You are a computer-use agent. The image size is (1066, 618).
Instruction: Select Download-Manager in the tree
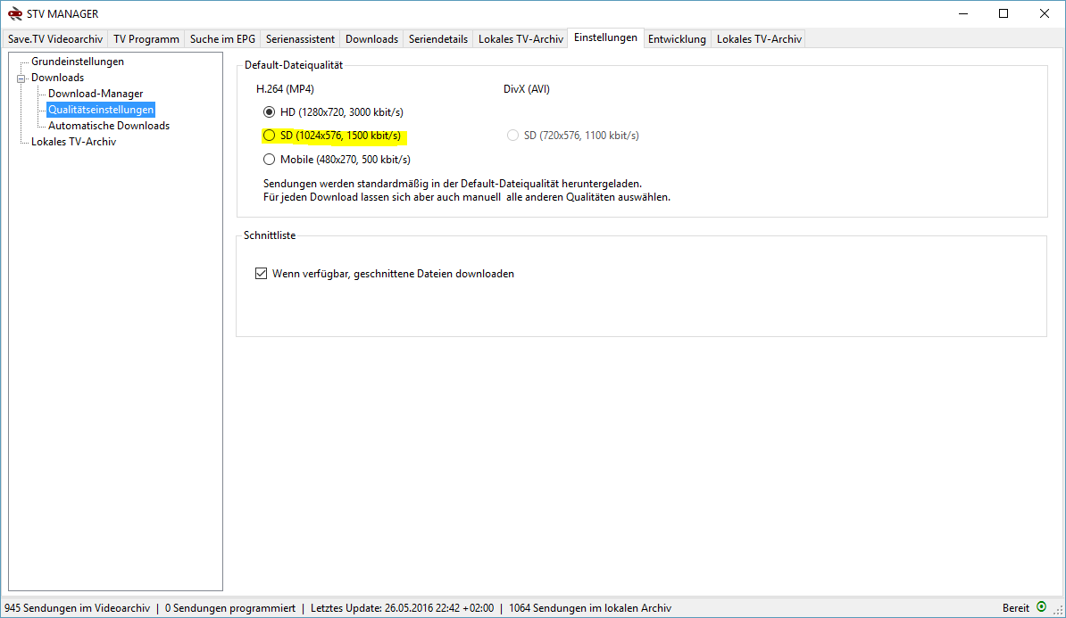(x=96, y=94)
